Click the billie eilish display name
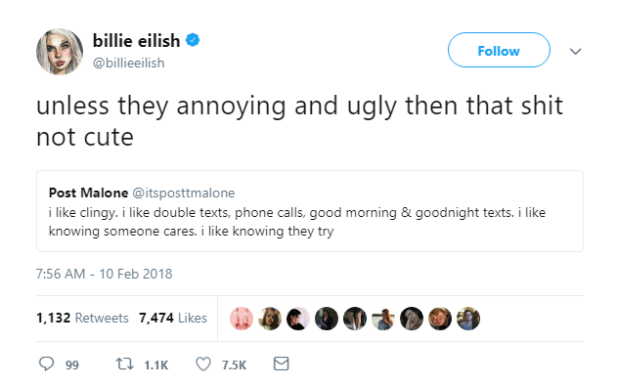 136,40
